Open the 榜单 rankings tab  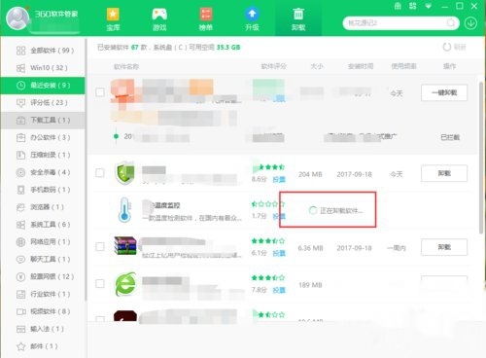[206, 19]
